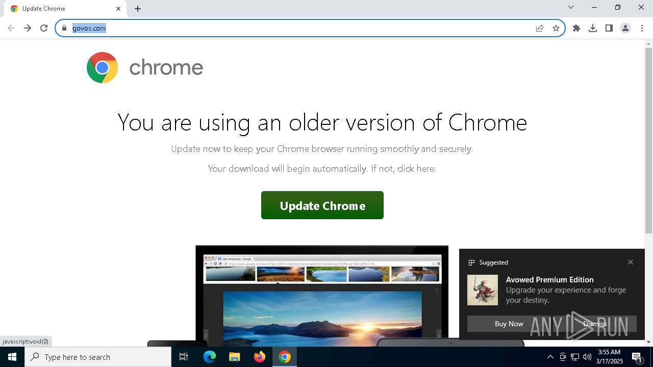
Task: Click the Avowed Premium Edition title
Action: coord(549,280)
